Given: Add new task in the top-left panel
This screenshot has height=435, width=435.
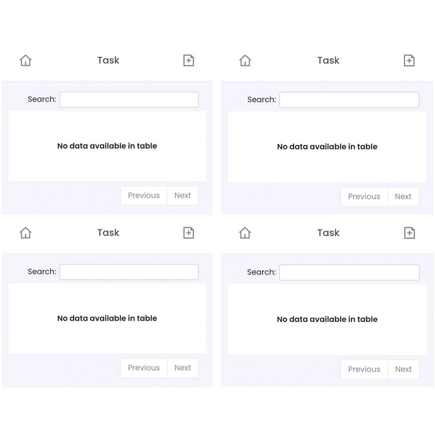Looking at the screenshot, I should click(188, 60).
